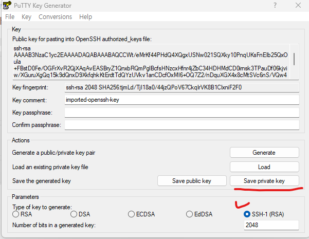Image resolution: width=309 pixels, height=239 pixels.
Task: Close the PuTTY Key Generator window
Action: click(x=298, y=5)
